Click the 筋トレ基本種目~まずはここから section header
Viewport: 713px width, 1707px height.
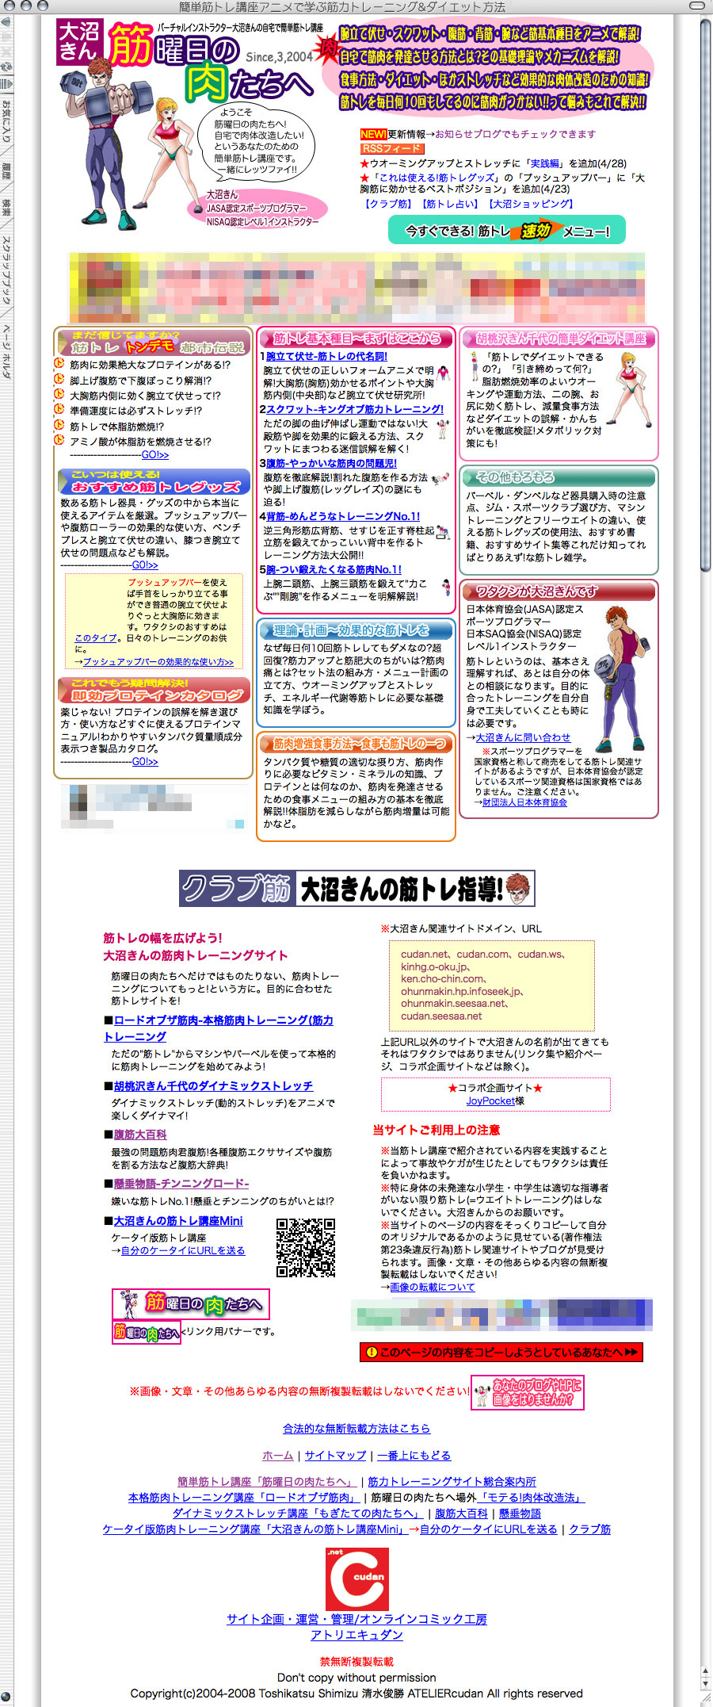coord(356,339)
